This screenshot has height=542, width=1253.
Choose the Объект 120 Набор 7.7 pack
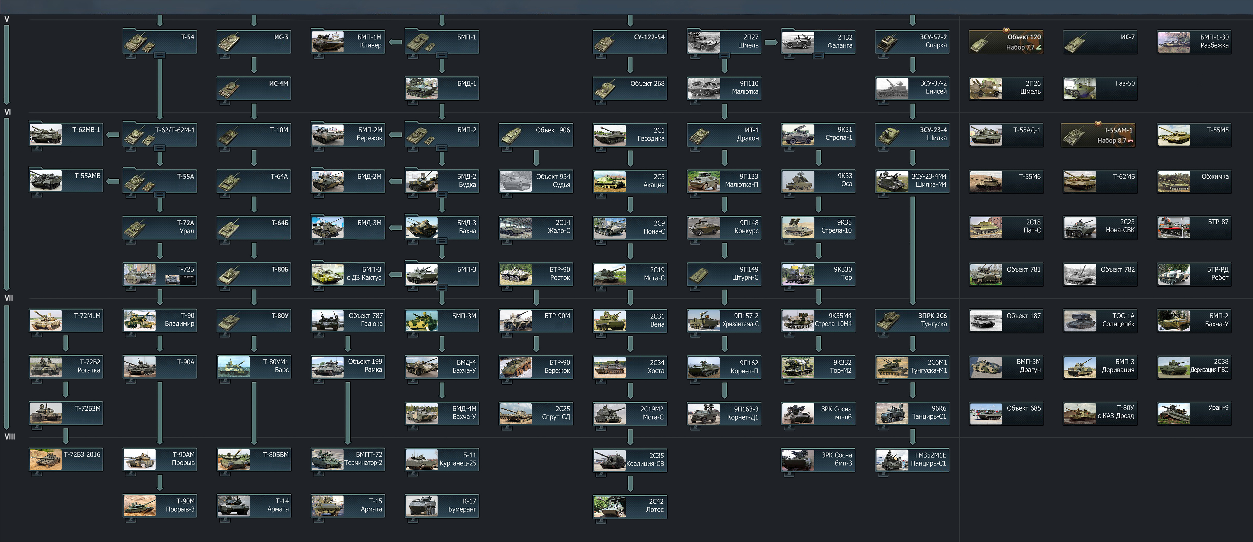click(1006, 42)
